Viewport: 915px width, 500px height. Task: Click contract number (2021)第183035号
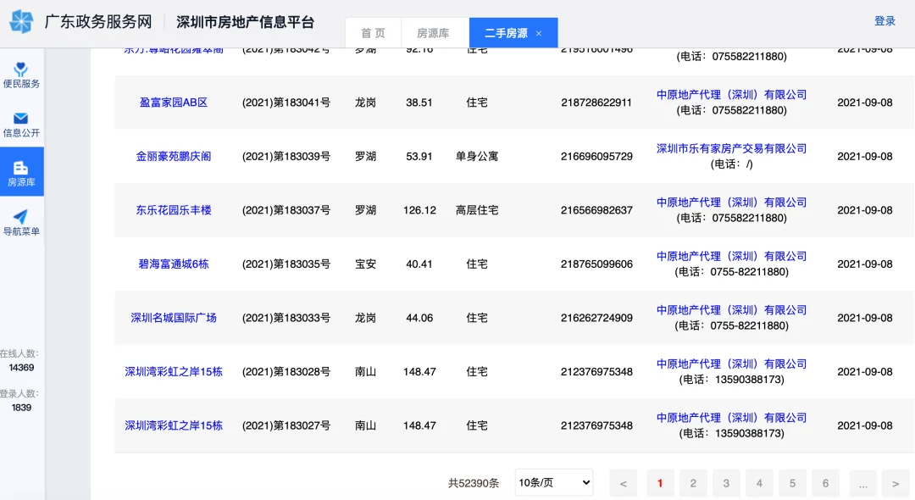[x=286, y=264]
